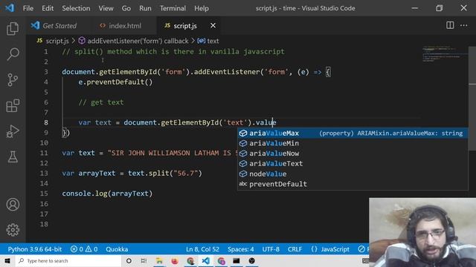The image size is (476, 267).
Task: Select ariaValueMin suggestion
Action: [352, 143]
